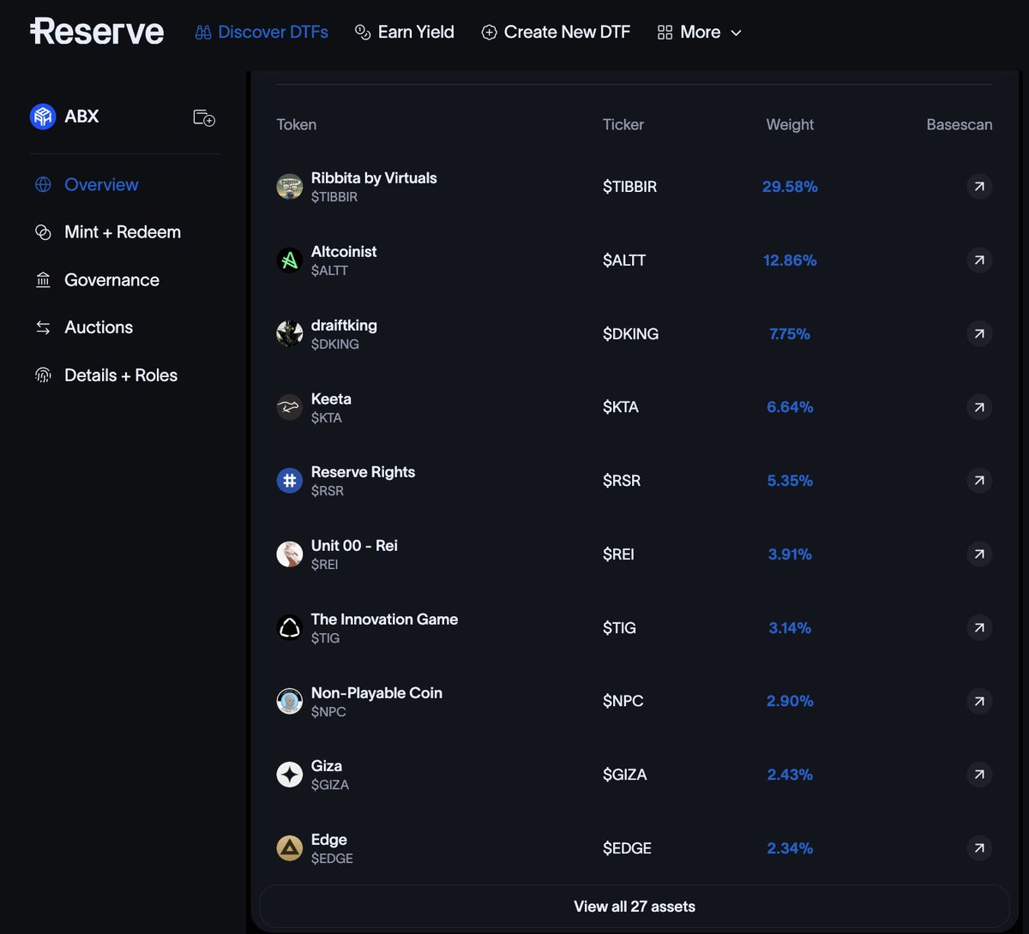Open Create New DTF page
The image size is (1029, 934).
556,33
